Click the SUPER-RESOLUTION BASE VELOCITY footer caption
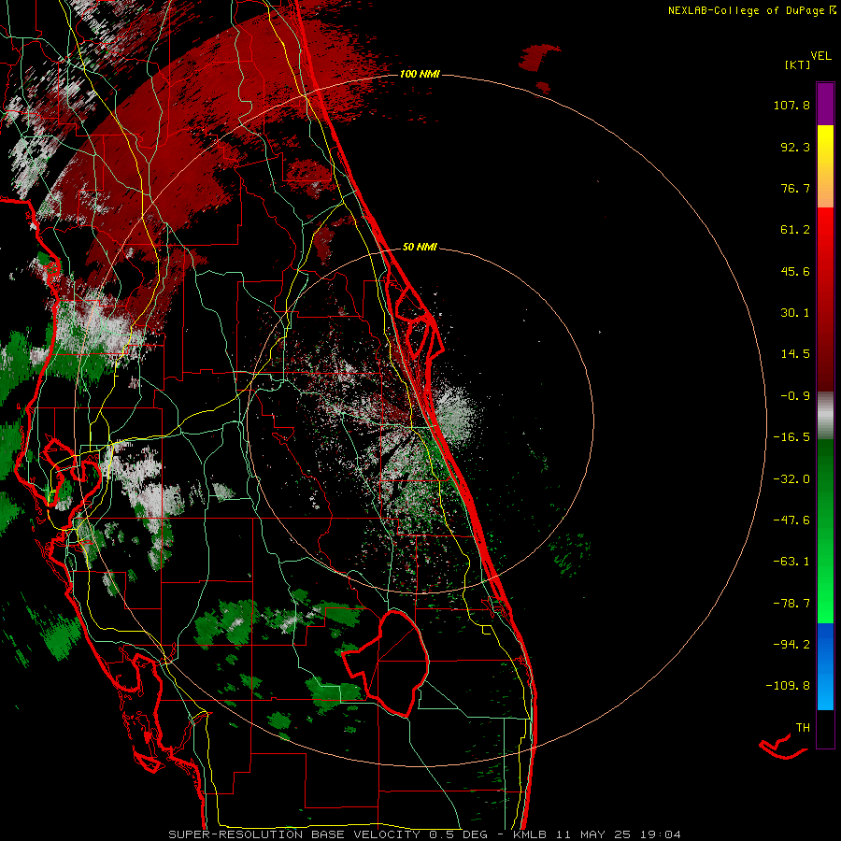The image size is (841, 841). tap(425, 834)
